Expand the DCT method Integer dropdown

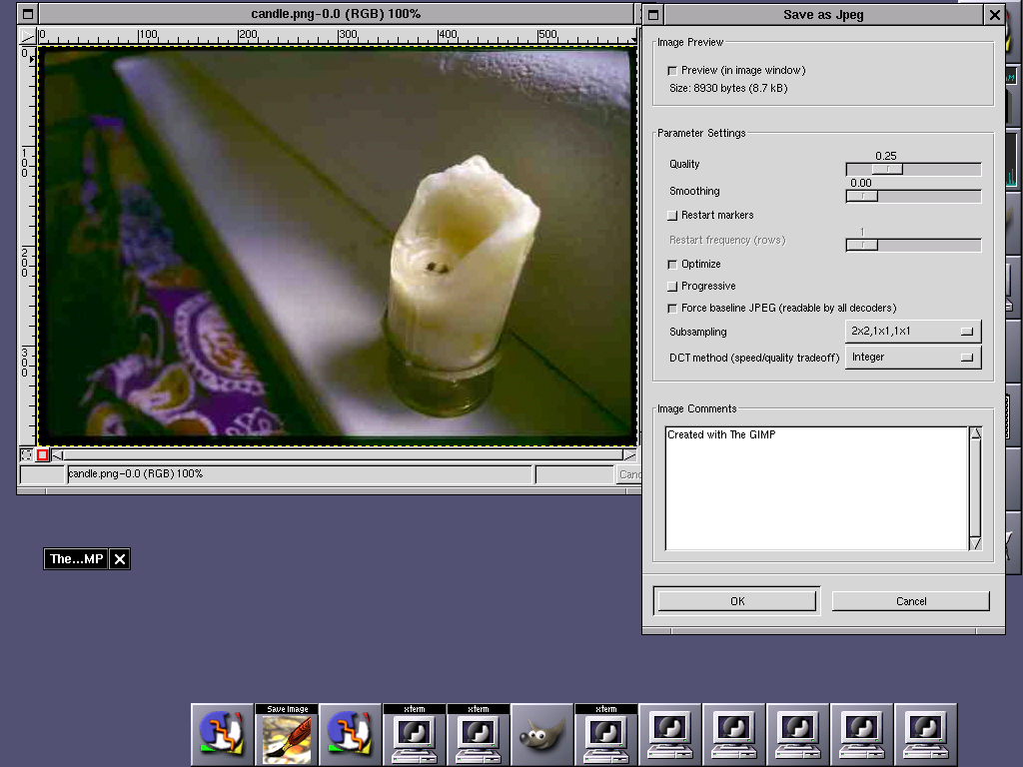pyautogui.click(x=913, y=358)
